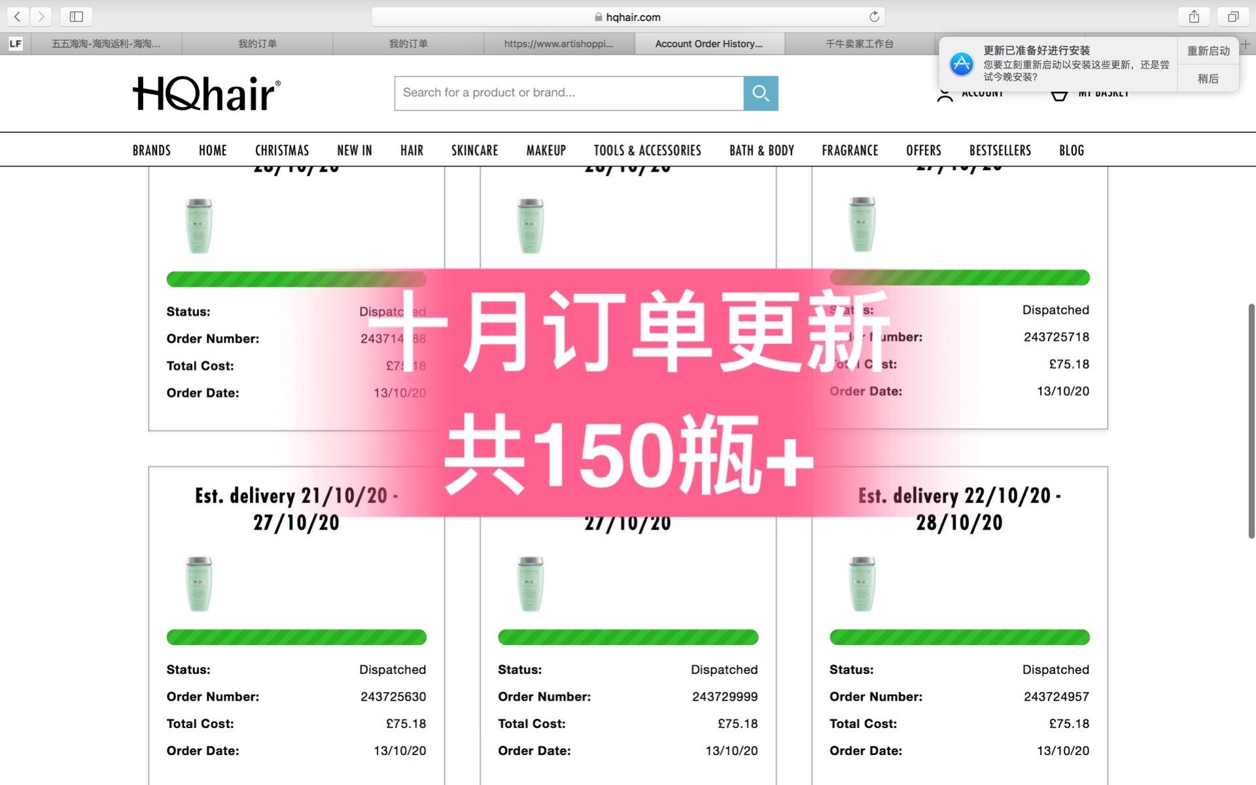The image size is (1256, 785).
Task: Open the Safari share icon
Action: point(1194,16)
